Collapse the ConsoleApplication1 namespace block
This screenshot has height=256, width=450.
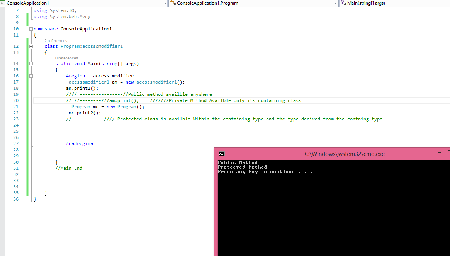[31, 29]
